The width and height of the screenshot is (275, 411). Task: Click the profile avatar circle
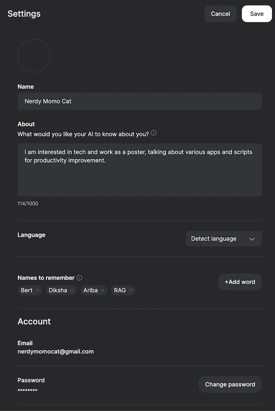34,56
